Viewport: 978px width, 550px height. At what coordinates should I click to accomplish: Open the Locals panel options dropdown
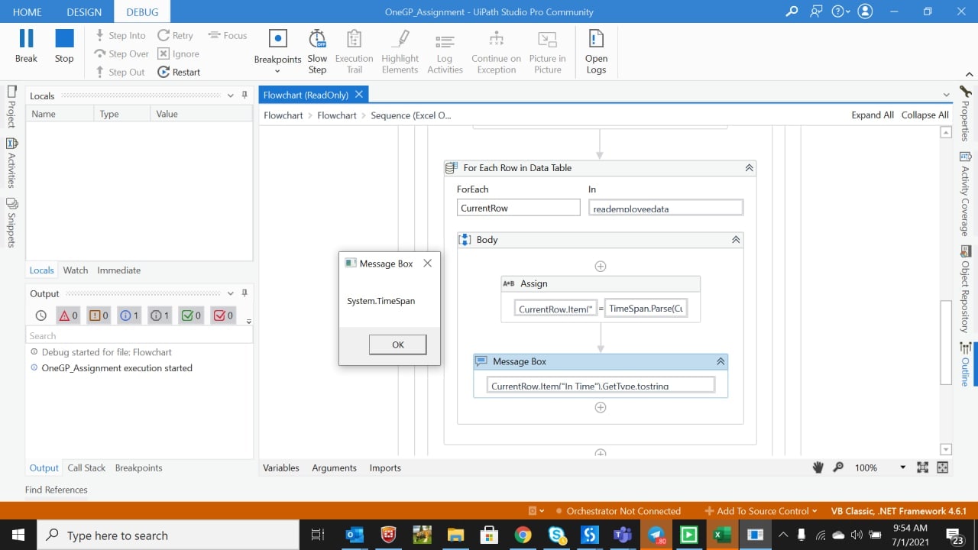231,95
